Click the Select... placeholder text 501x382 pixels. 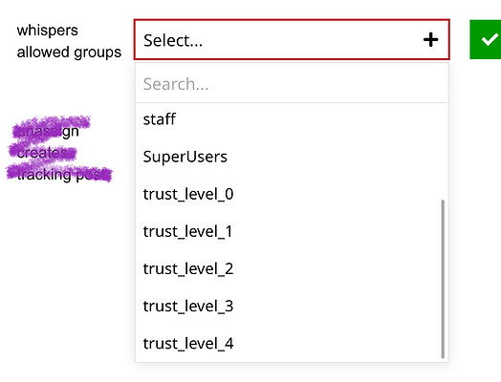point(173,40)
